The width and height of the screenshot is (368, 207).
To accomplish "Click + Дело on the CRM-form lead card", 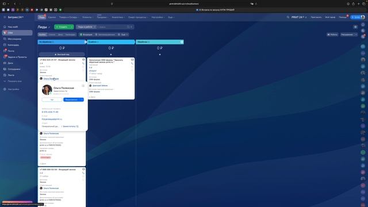I will click(x=92, y=97).
